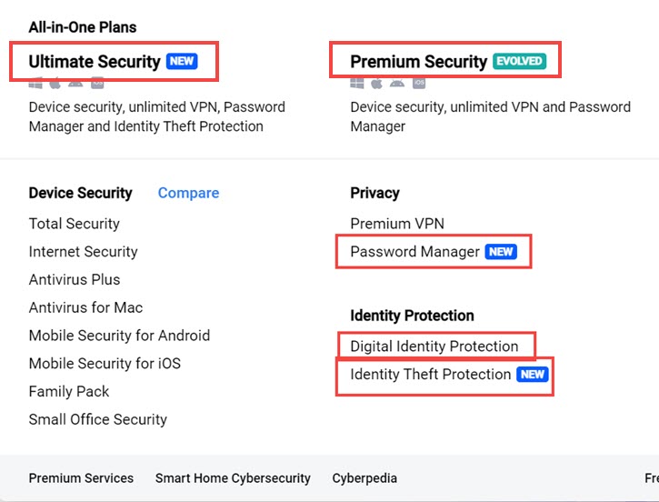This screenshot has width=659, height=502.
Task: Click Android icon under Ultimate Security
Action: coord(76,84)
